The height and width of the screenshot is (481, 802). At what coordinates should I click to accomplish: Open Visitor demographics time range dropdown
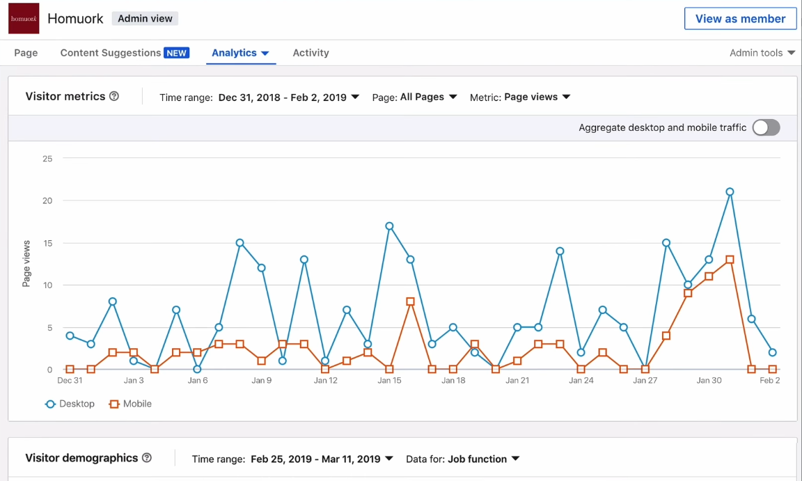(322, 459)
